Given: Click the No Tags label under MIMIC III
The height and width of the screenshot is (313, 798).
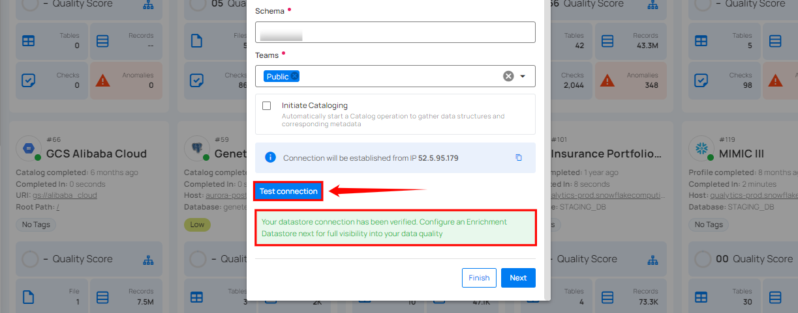Looking at the screenshot, I should coord(709,225).
